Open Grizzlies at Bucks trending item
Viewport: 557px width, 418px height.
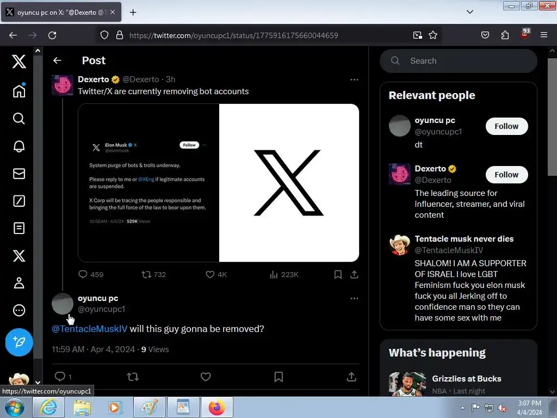[x=466, y=379]
